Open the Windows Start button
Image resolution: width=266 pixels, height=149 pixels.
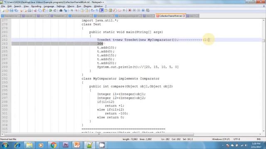click(5, 145)
